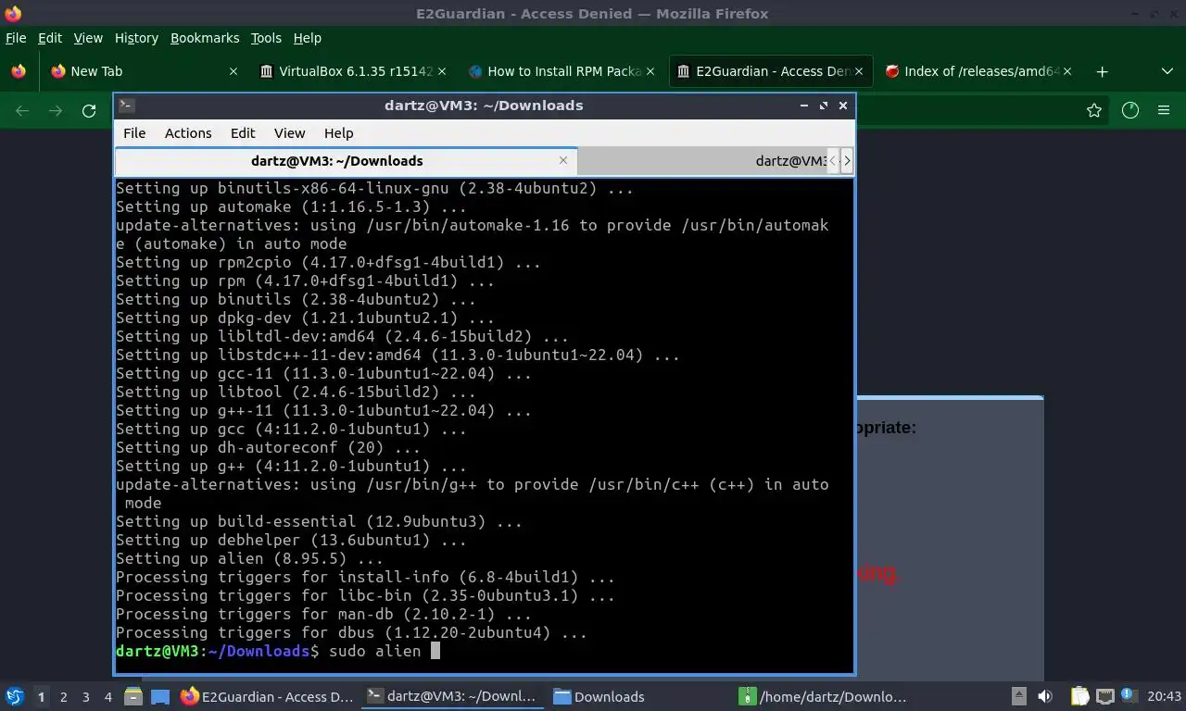1186x711 pixels.
Task: Close the first terminal tab
Action: [563, 161]
